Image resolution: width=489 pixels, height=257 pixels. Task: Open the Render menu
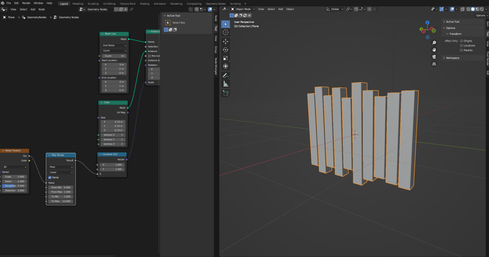[x=26, y=3]
